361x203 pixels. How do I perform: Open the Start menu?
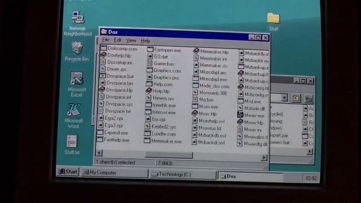coord(68,171)
